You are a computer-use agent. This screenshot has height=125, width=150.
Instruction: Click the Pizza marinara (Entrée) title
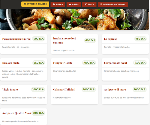17,39
